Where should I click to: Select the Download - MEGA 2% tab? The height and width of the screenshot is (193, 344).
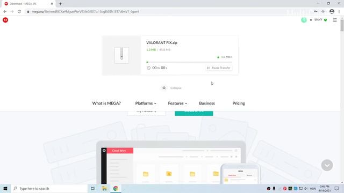pyautogui.click(x=29, y=4)
